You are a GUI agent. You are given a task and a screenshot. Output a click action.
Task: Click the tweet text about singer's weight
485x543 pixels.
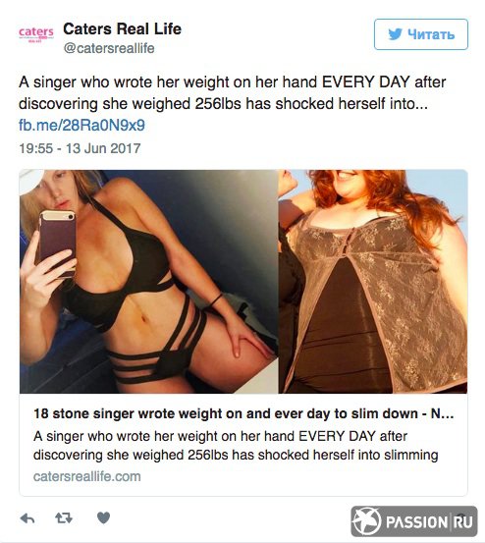tap(232, 93)
